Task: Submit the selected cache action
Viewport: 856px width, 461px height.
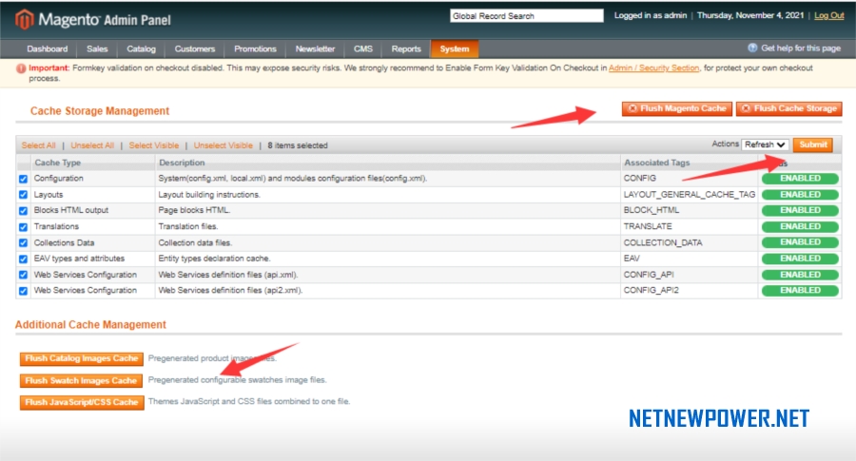Action: click(813, 144)
